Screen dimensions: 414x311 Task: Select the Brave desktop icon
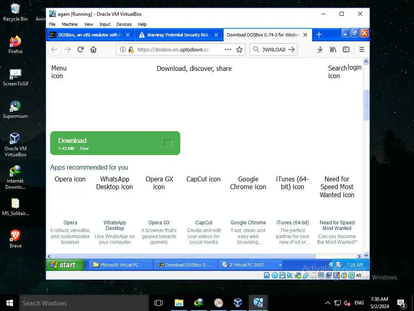[15, 239]
